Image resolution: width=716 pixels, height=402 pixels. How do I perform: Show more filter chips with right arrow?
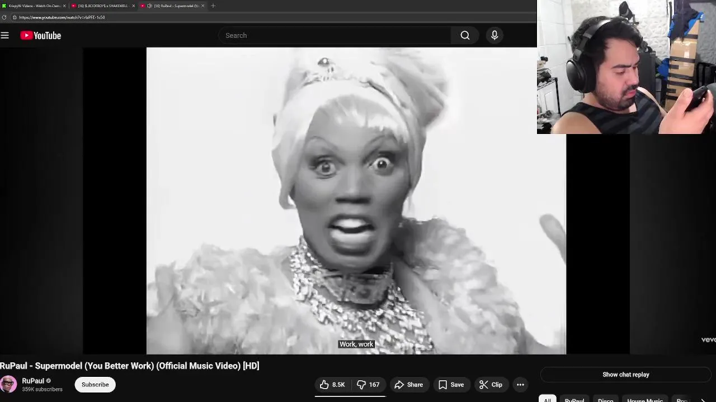(x=703, y=400)
